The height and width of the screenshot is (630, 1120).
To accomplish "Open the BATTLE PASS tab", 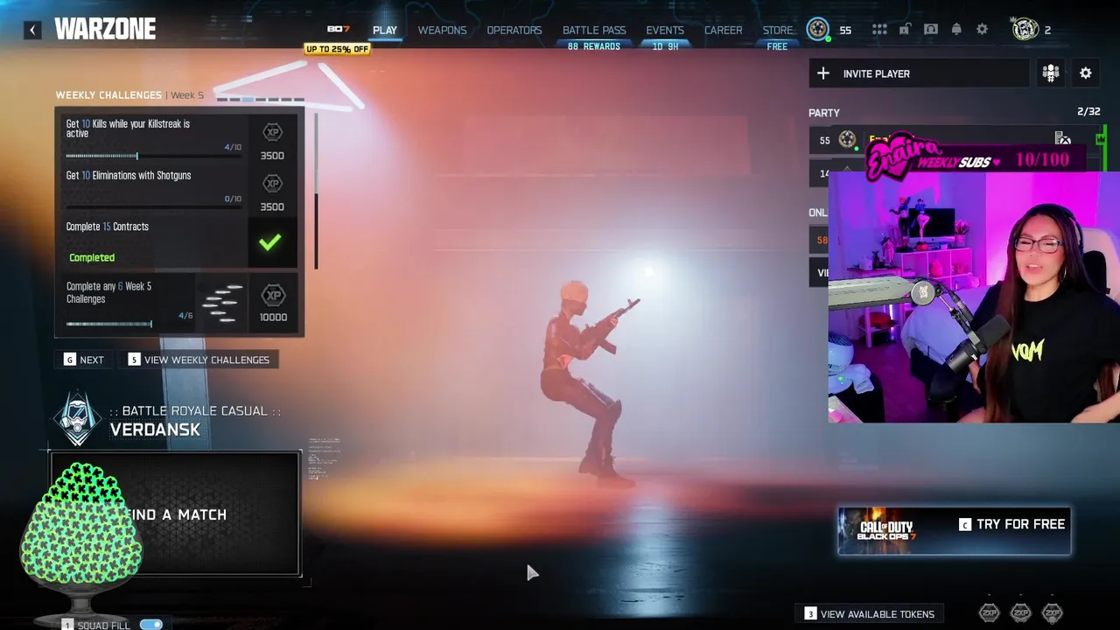I will click(594, 30).
